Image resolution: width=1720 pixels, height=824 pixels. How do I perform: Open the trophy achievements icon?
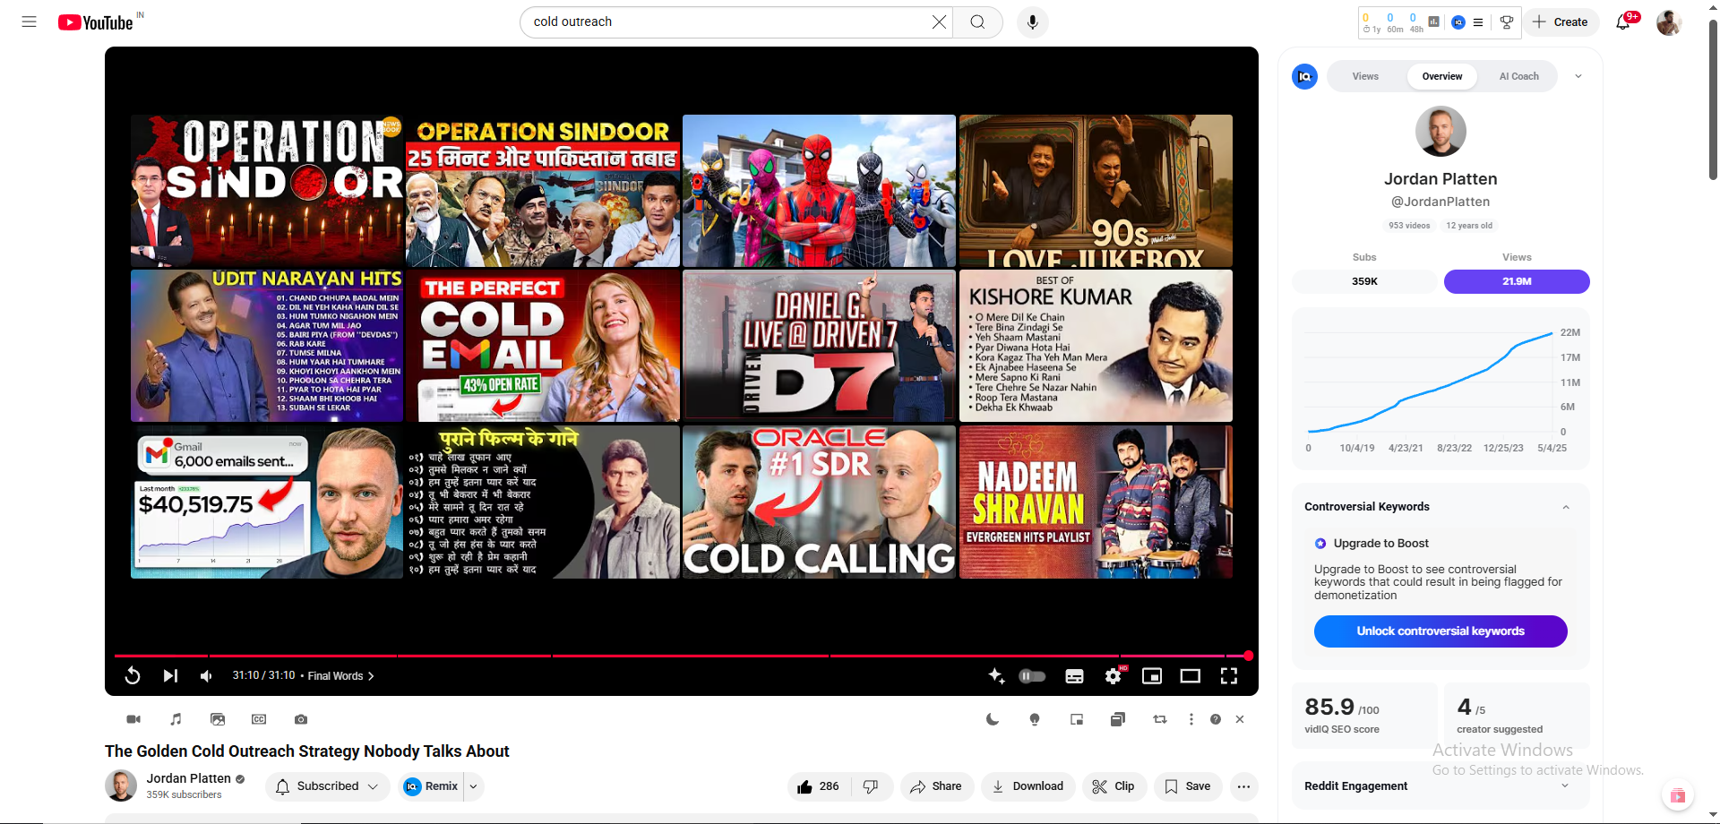(1507, 22)
